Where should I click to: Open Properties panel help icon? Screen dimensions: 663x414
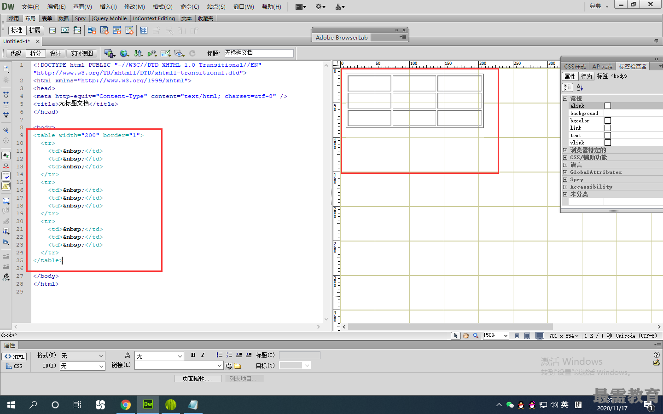(x=657, y=355)
